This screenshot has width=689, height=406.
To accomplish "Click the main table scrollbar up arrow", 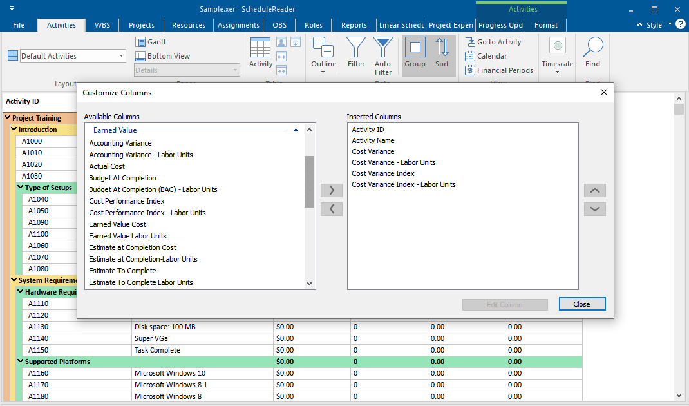I will pyautogui.click(x=679, y=99).
